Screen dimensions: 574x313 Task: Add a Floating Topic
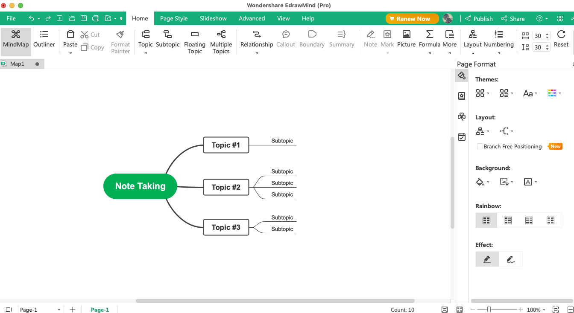[x=195, y=42]
